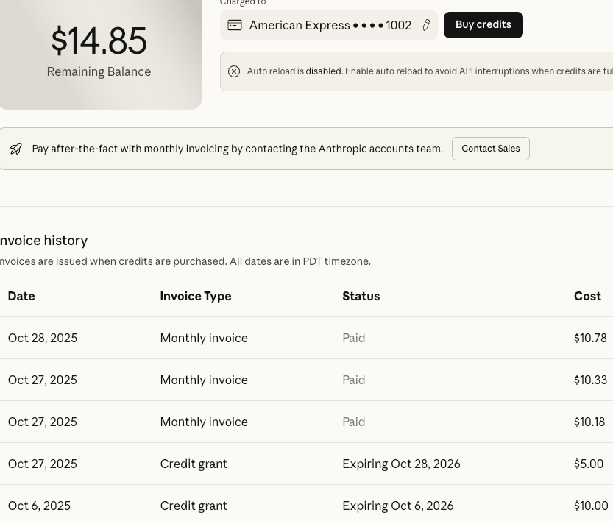Click the "Expiring Oct 28, 2026" status
Image resolution: width=613 pixels, height=521 pixels.
(x=401, y=464)
